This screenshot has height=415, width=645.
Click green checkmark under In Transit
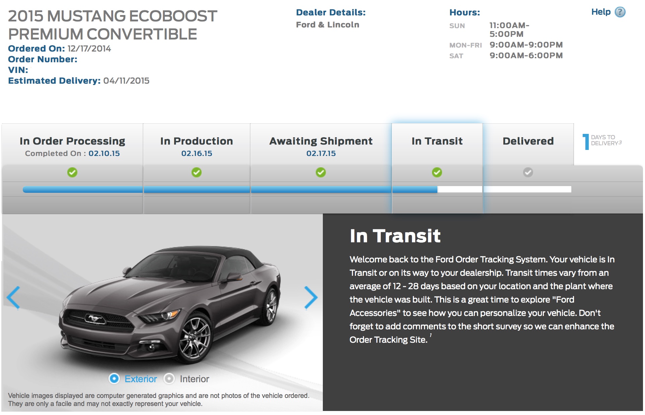(x=437, y=172)
